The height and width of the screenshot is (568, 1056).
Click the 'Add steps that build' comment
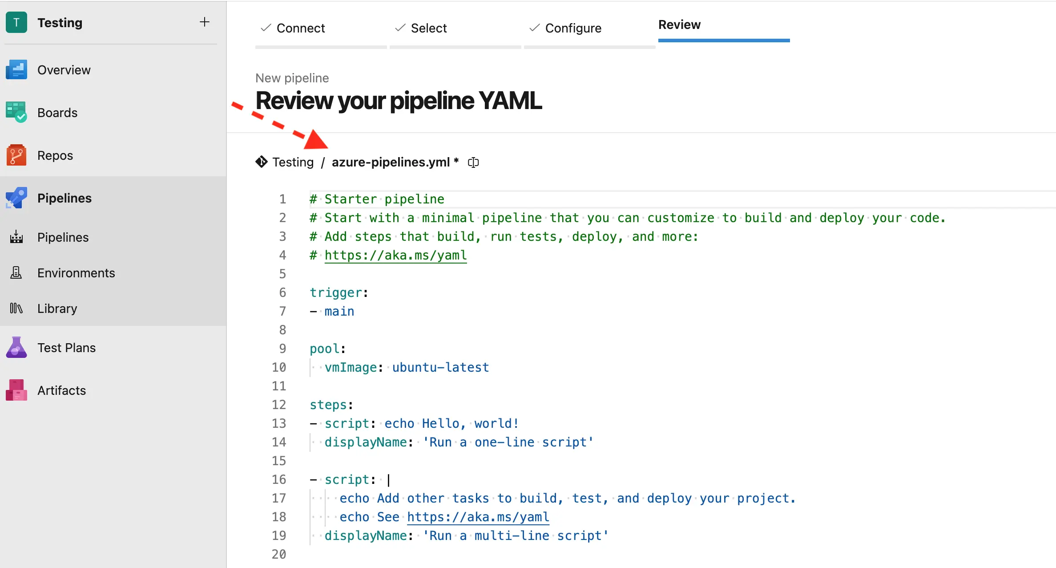[x=504, y=236]
